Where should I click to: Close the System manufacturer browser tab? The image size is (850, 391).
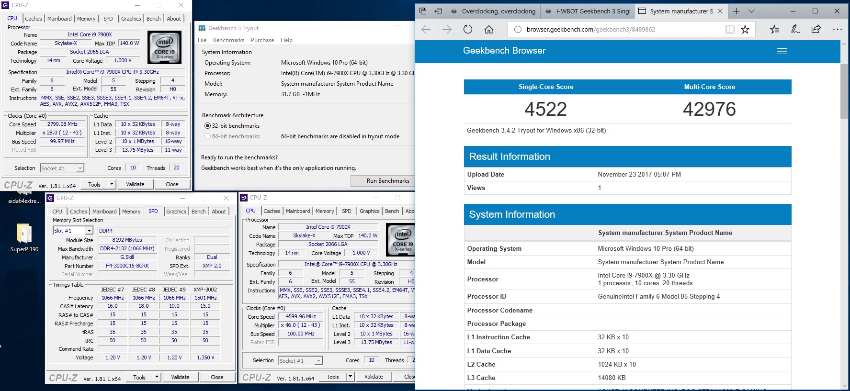[x=720, y=11]
